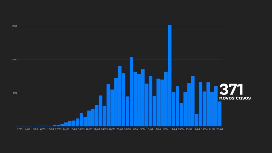Select the 30/03 bar

[x=127, y=111]
